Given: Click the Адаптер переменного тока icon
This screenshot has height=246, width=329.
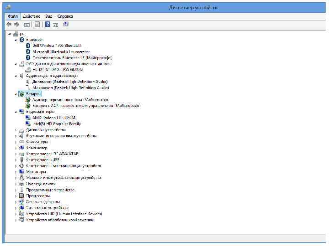Looking at the screenshot, I should (28, 100).
